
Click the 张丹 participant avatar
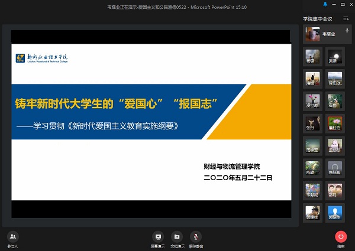pyautogui.click(x=312, y=123)
